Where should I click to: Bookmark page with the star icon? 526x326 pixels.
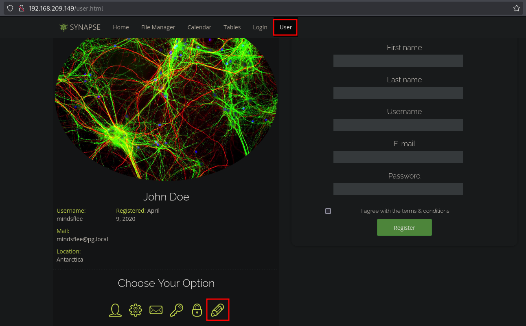coord(516,8)
